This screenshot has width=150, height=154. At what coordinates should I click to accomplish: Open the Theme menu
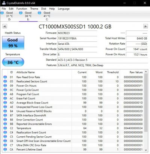coord(34,9)
